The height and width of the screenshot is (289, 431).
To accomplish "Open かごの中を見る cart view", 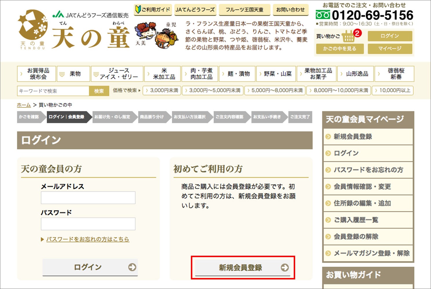I will [339, 49].
